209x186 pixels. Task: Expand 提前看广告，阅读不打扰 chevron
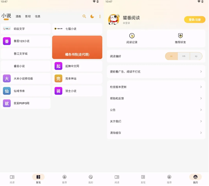click(x=201, y=72)
